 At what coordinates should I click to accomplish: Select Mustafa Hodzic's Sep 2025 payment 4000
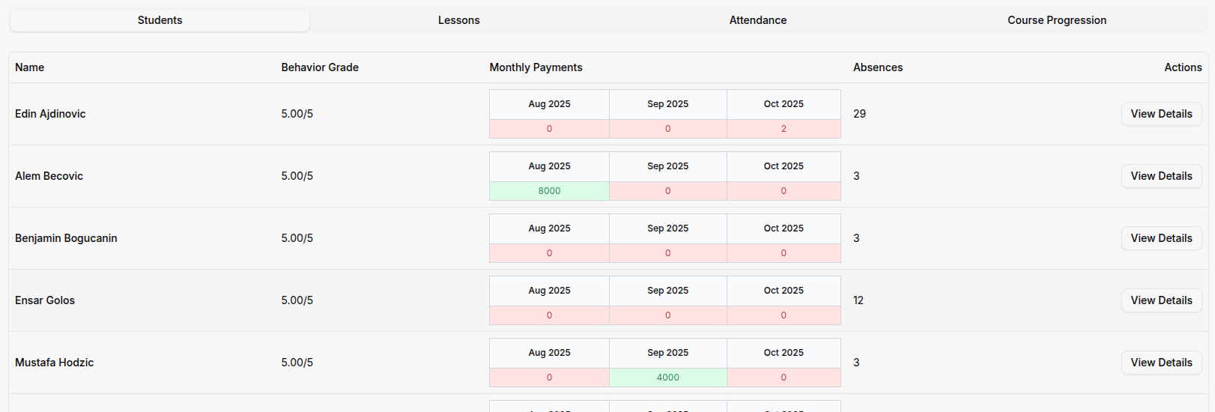click(667, 378)
